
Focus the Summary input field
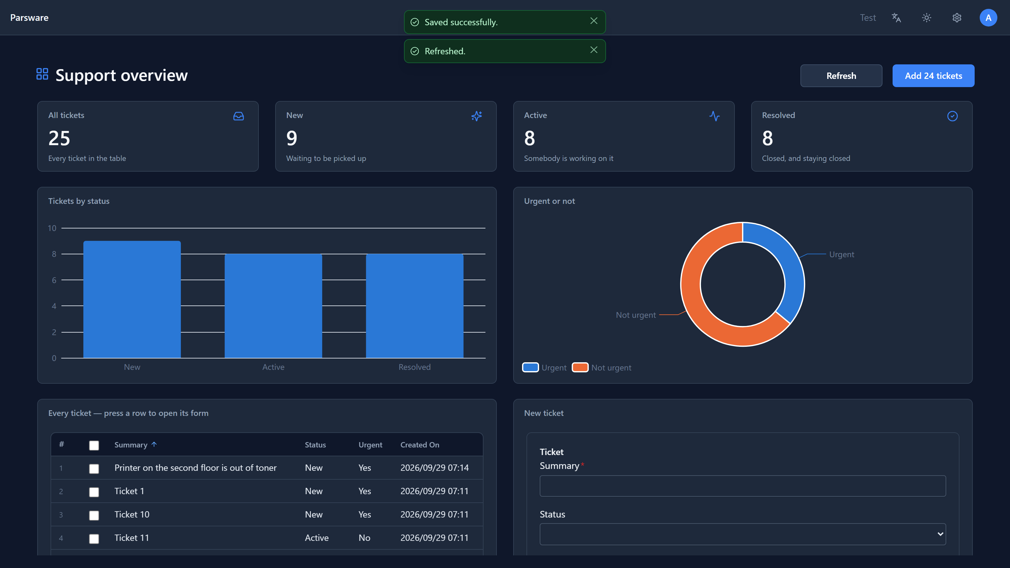(x=743, y=486)
